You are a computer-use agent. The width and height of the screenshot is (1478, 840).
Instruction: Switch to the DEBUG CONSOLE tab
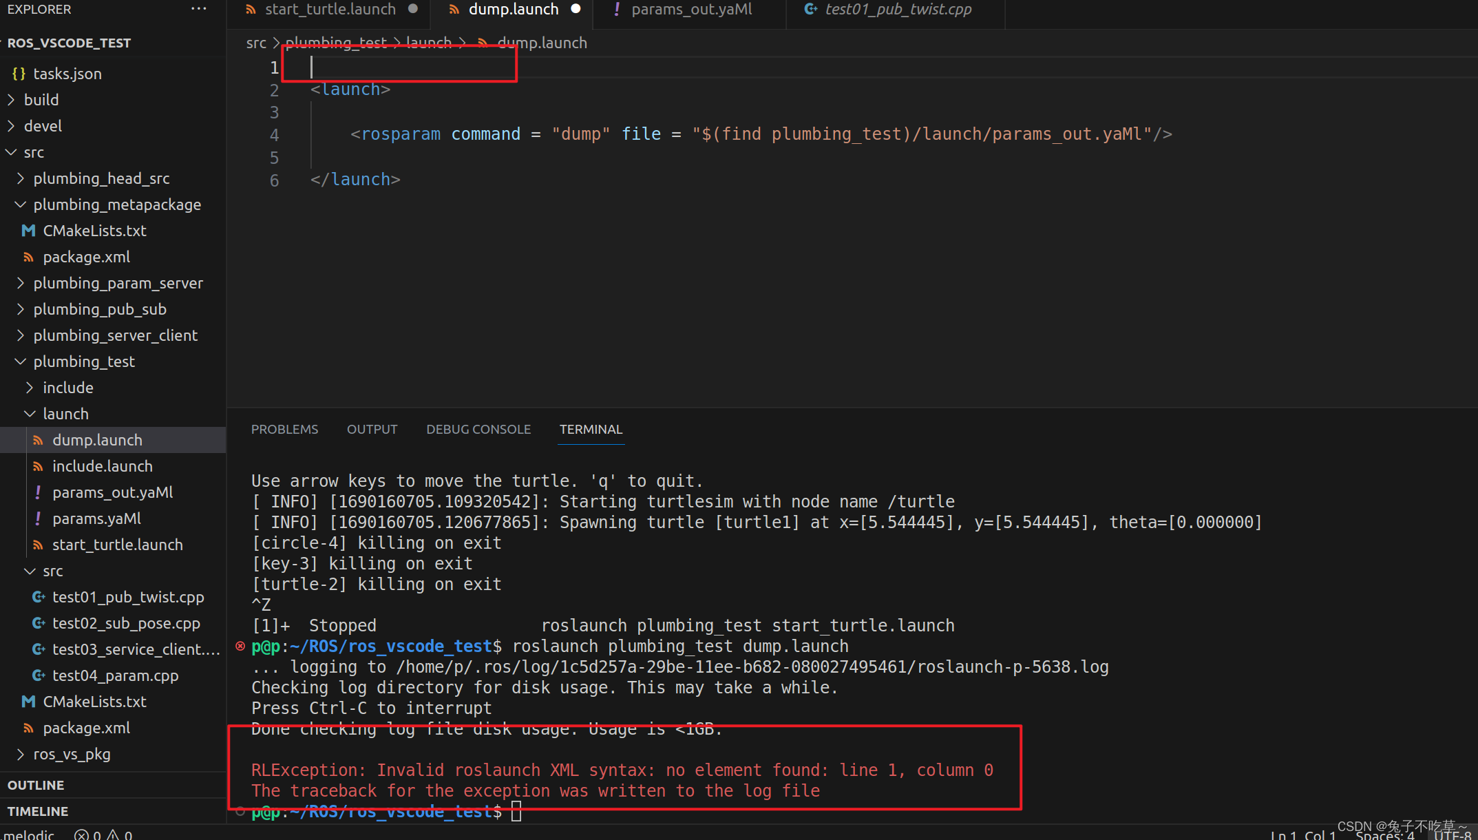(478, 429)
